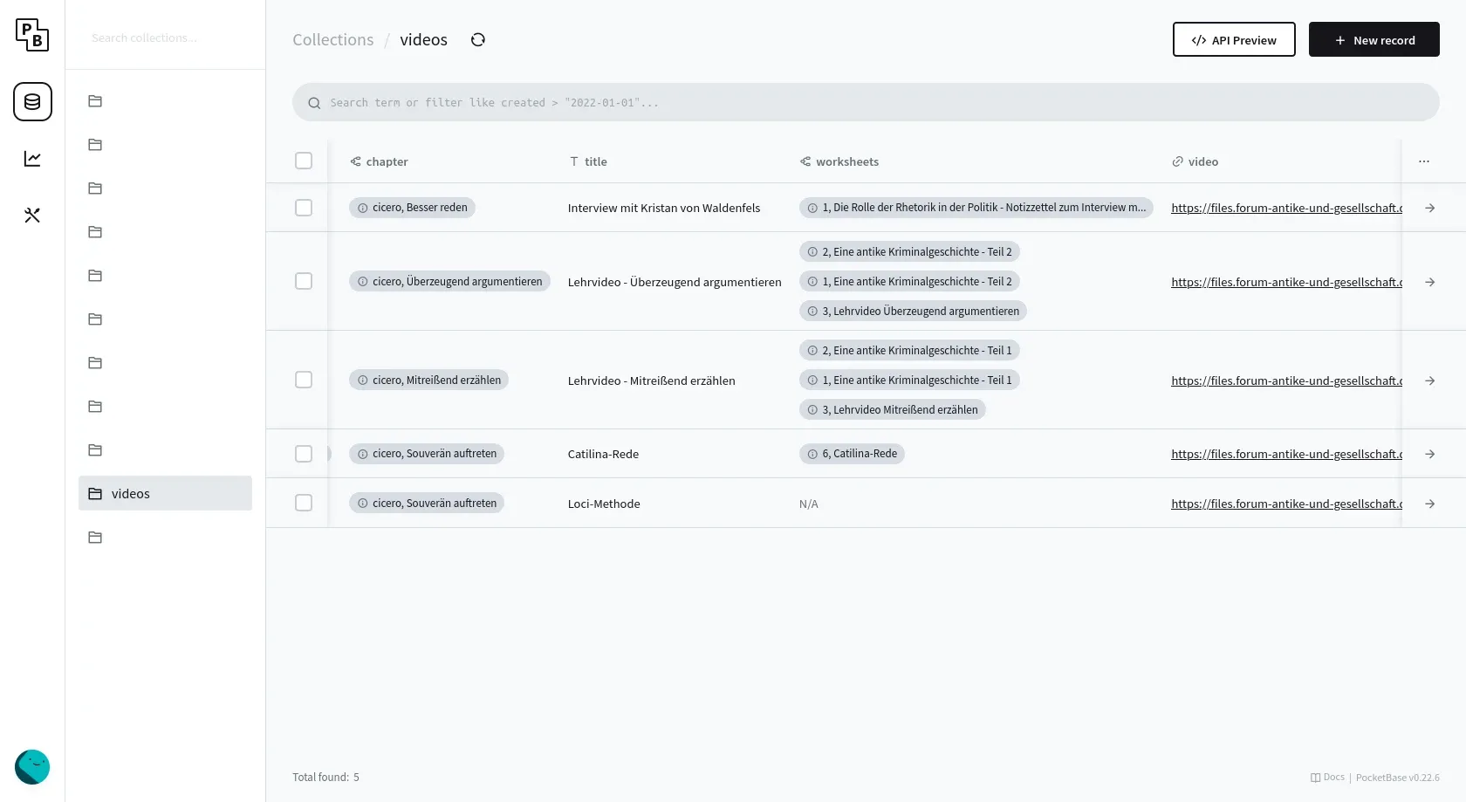Open the Lehrvideo - Mitreißend erzählen record arrow
Viewport: 1466px width, 802px height.
tap(1429, 380)
